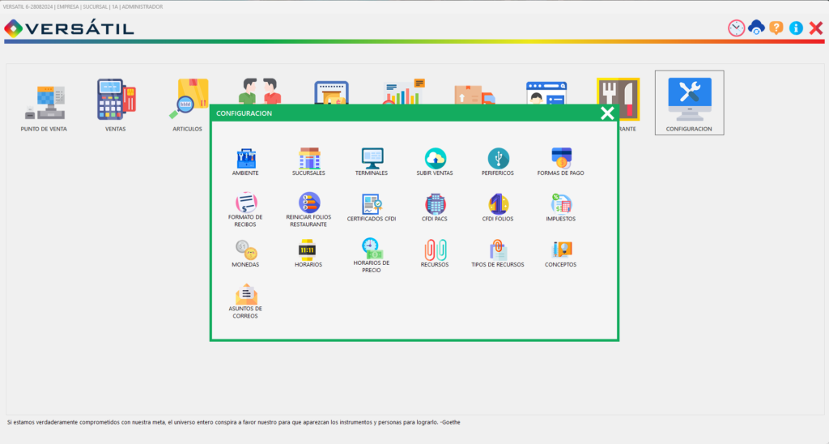This screenshot has width=829, height=444.
Task: Open CFDI PACS option
Action: 435,207
